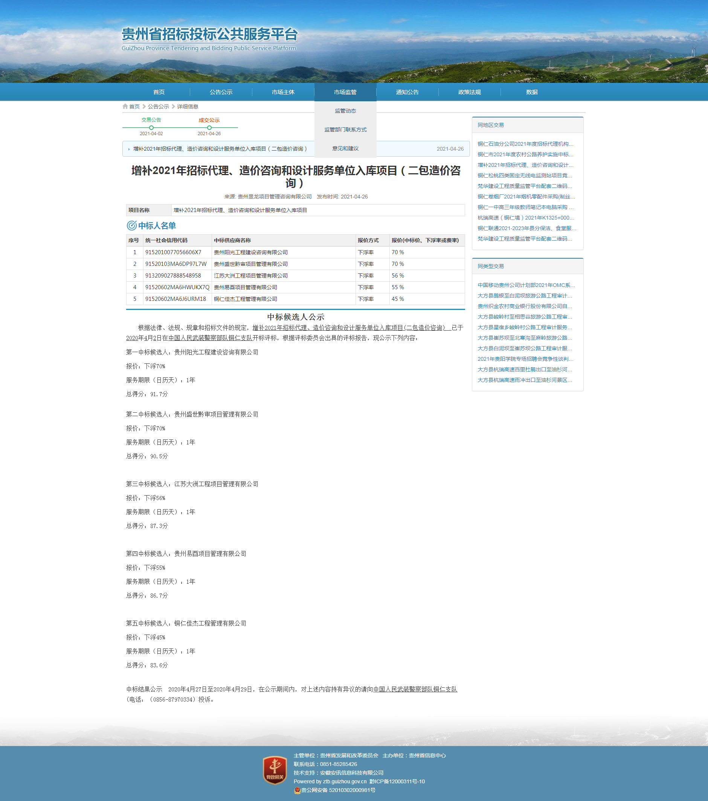Expand the announcement row dated 2021-04-26
Image resolution: width=708 pixels, height=801 pixels.
click(296, 149)
